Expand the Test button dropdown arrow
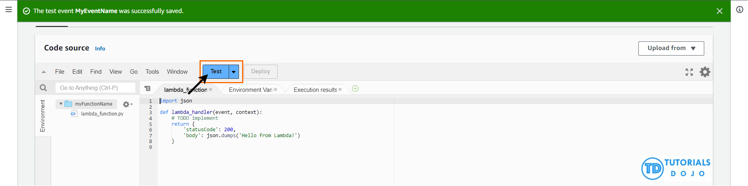This screenshot has width=748, height=186. click(x=234, y=72)
